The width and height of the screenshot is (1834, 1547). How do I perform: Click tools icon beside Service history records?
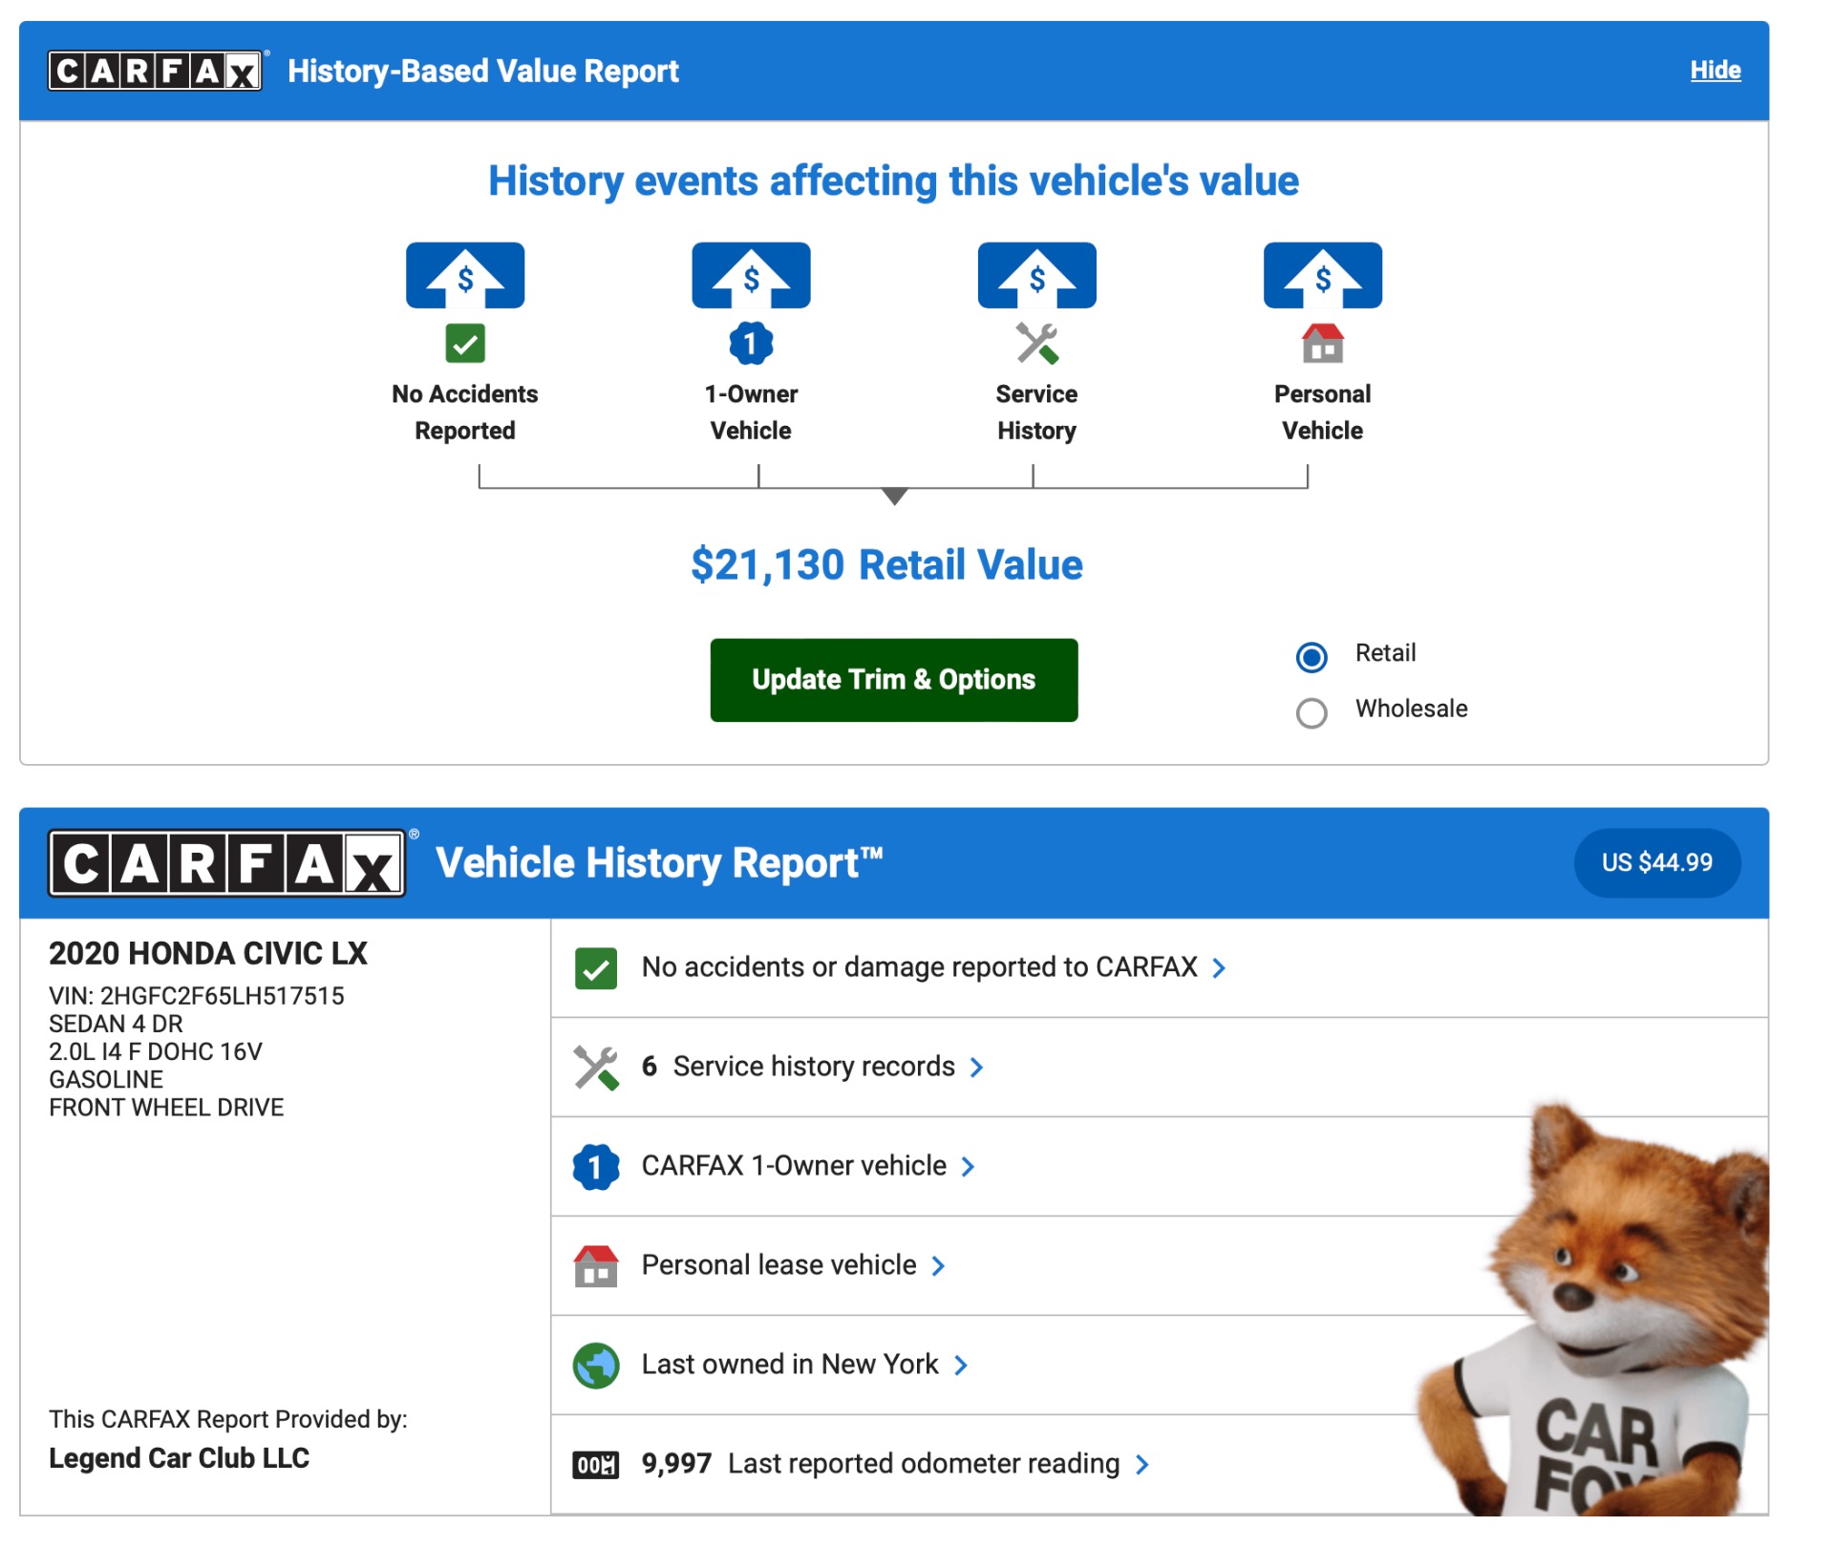point(596,1068)
